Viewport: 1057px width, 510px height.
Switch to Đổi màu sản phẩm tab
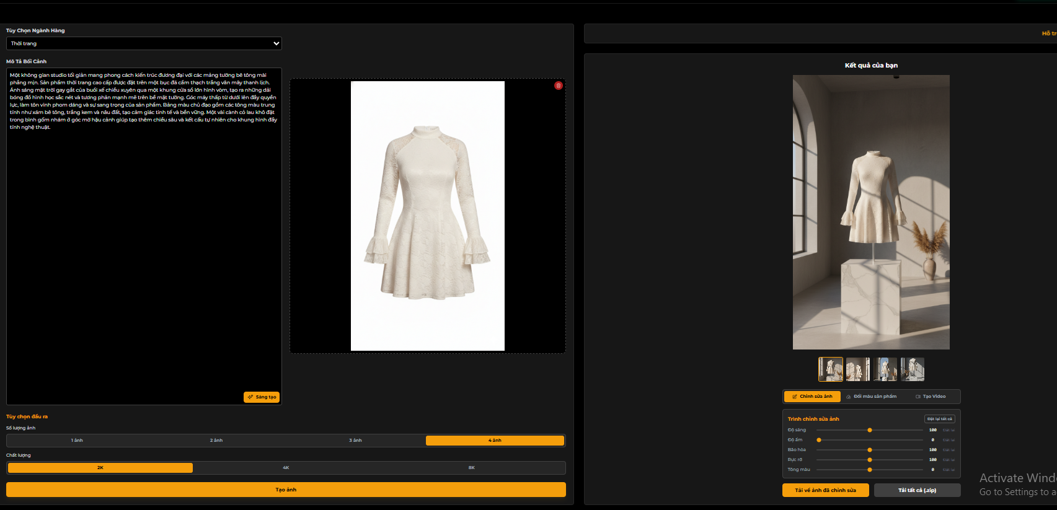(x=872, y=397)
